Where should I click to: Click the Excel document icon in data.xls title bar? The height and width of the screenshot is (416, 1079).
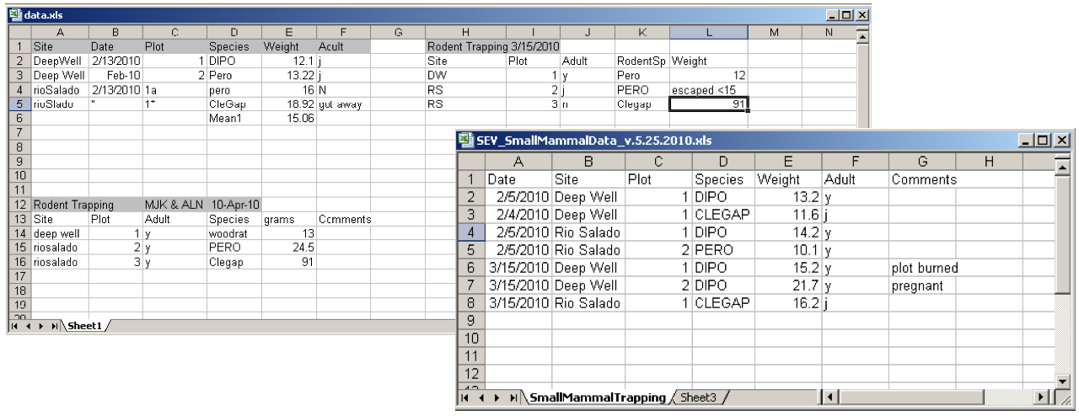click(15, 15)
